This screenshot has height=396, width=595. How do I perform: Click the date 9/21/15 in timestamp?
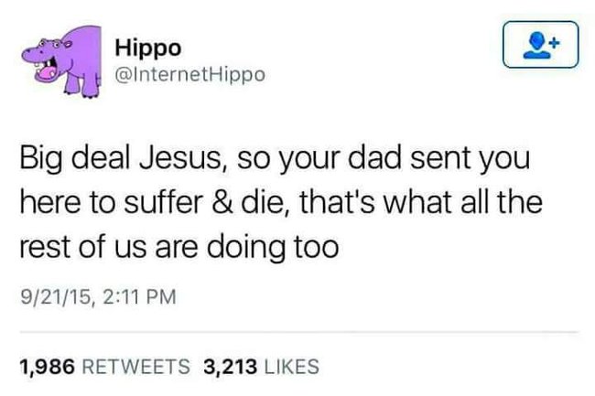56,296
